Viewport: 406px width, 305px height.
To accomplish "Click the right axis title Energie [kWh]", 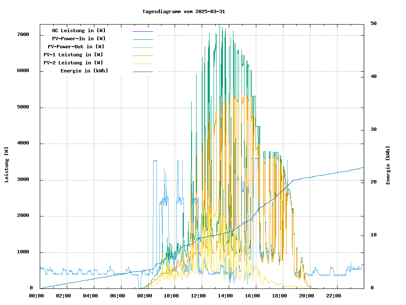I will [x=388, y=165].
